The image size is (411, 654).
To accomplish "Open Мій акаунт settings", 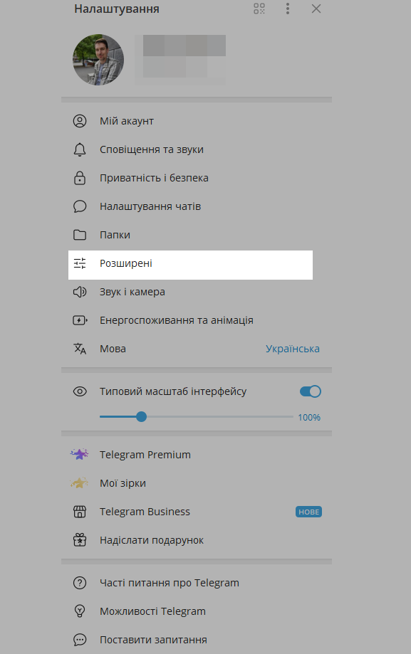I will click(x=128, y=121).
